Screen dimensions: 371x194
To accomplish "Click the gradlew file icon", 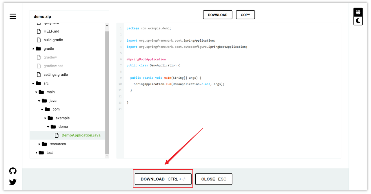I will coord(39,57).
